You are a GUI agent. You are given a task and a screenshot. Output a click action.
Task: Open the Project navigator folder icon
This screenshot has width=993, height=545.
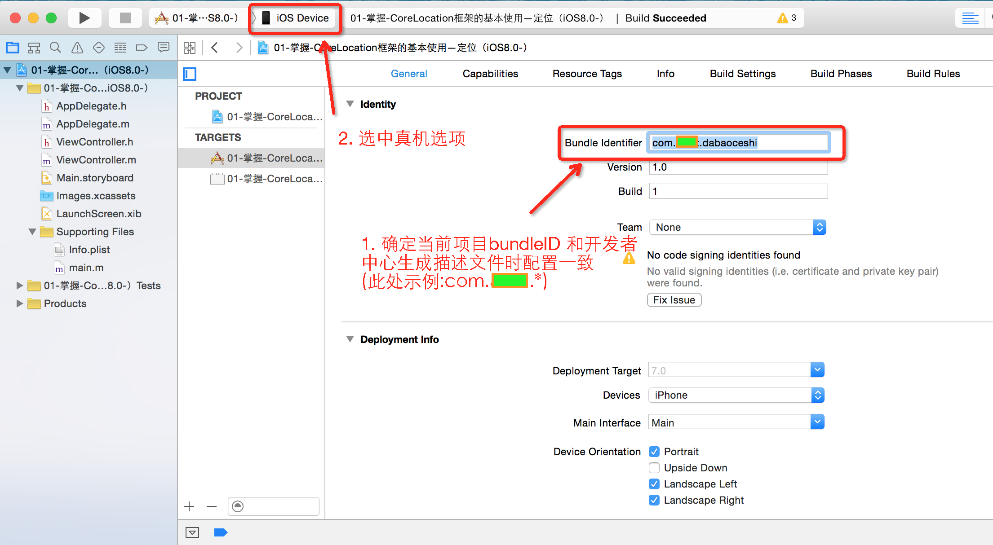[13, 47]
